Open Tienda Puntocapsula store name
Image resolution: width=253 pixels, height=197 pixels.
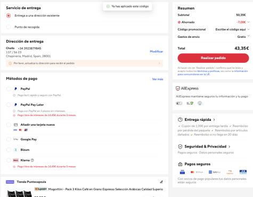31,182
